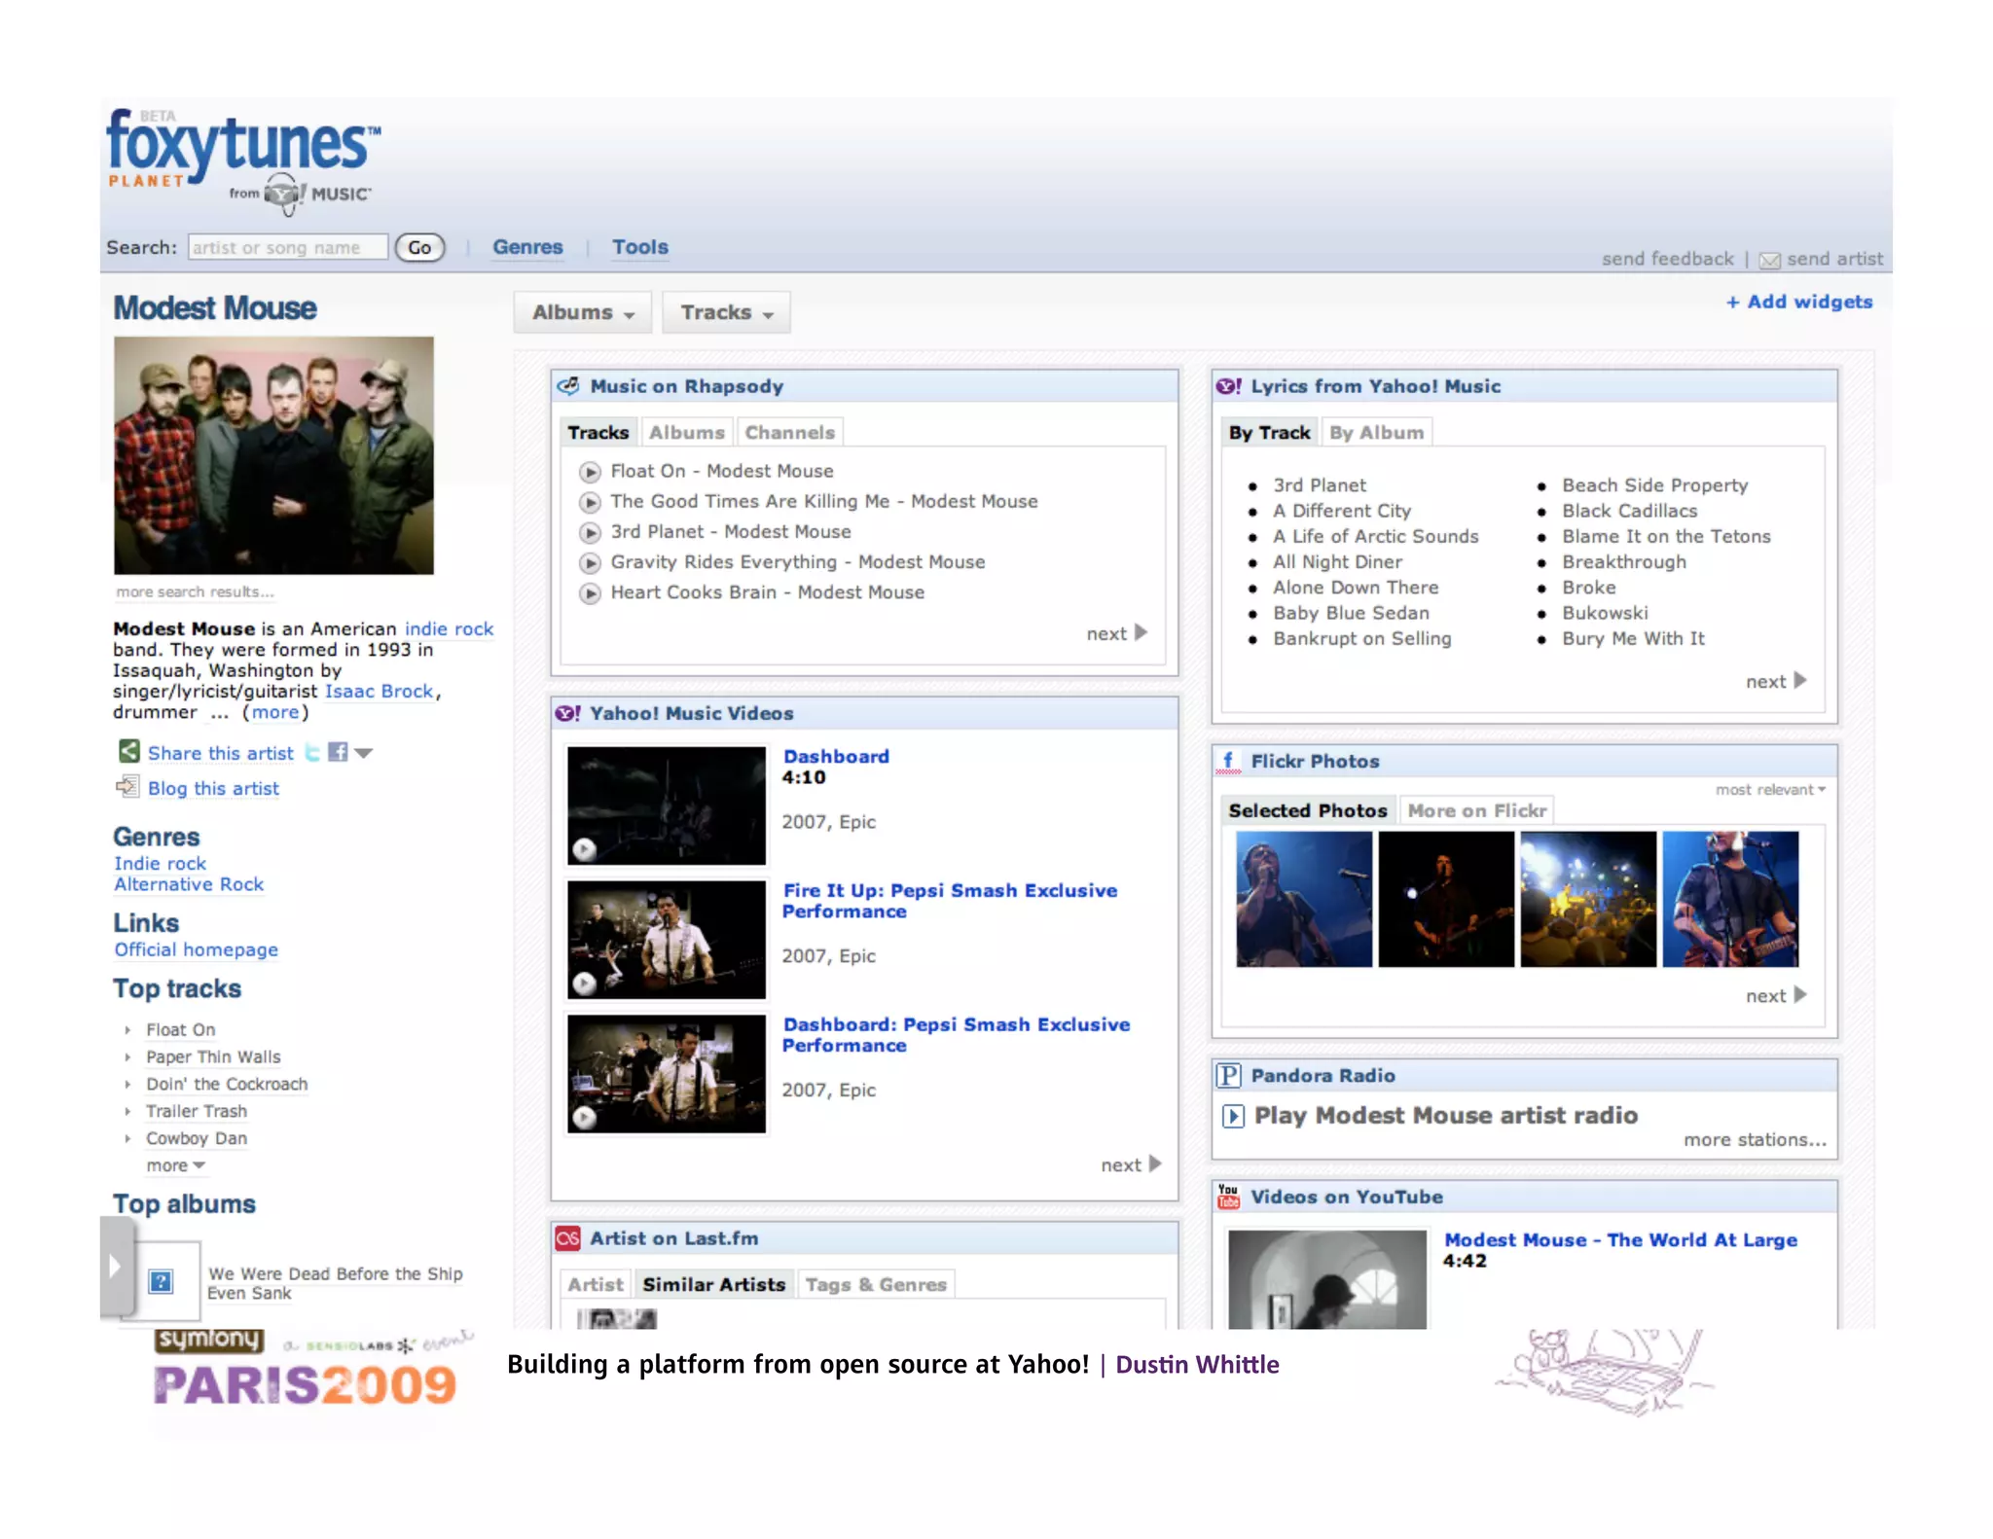1993x1539 pixels.
Task: Open Modest Mouse band photo
Action: [273, 455]
